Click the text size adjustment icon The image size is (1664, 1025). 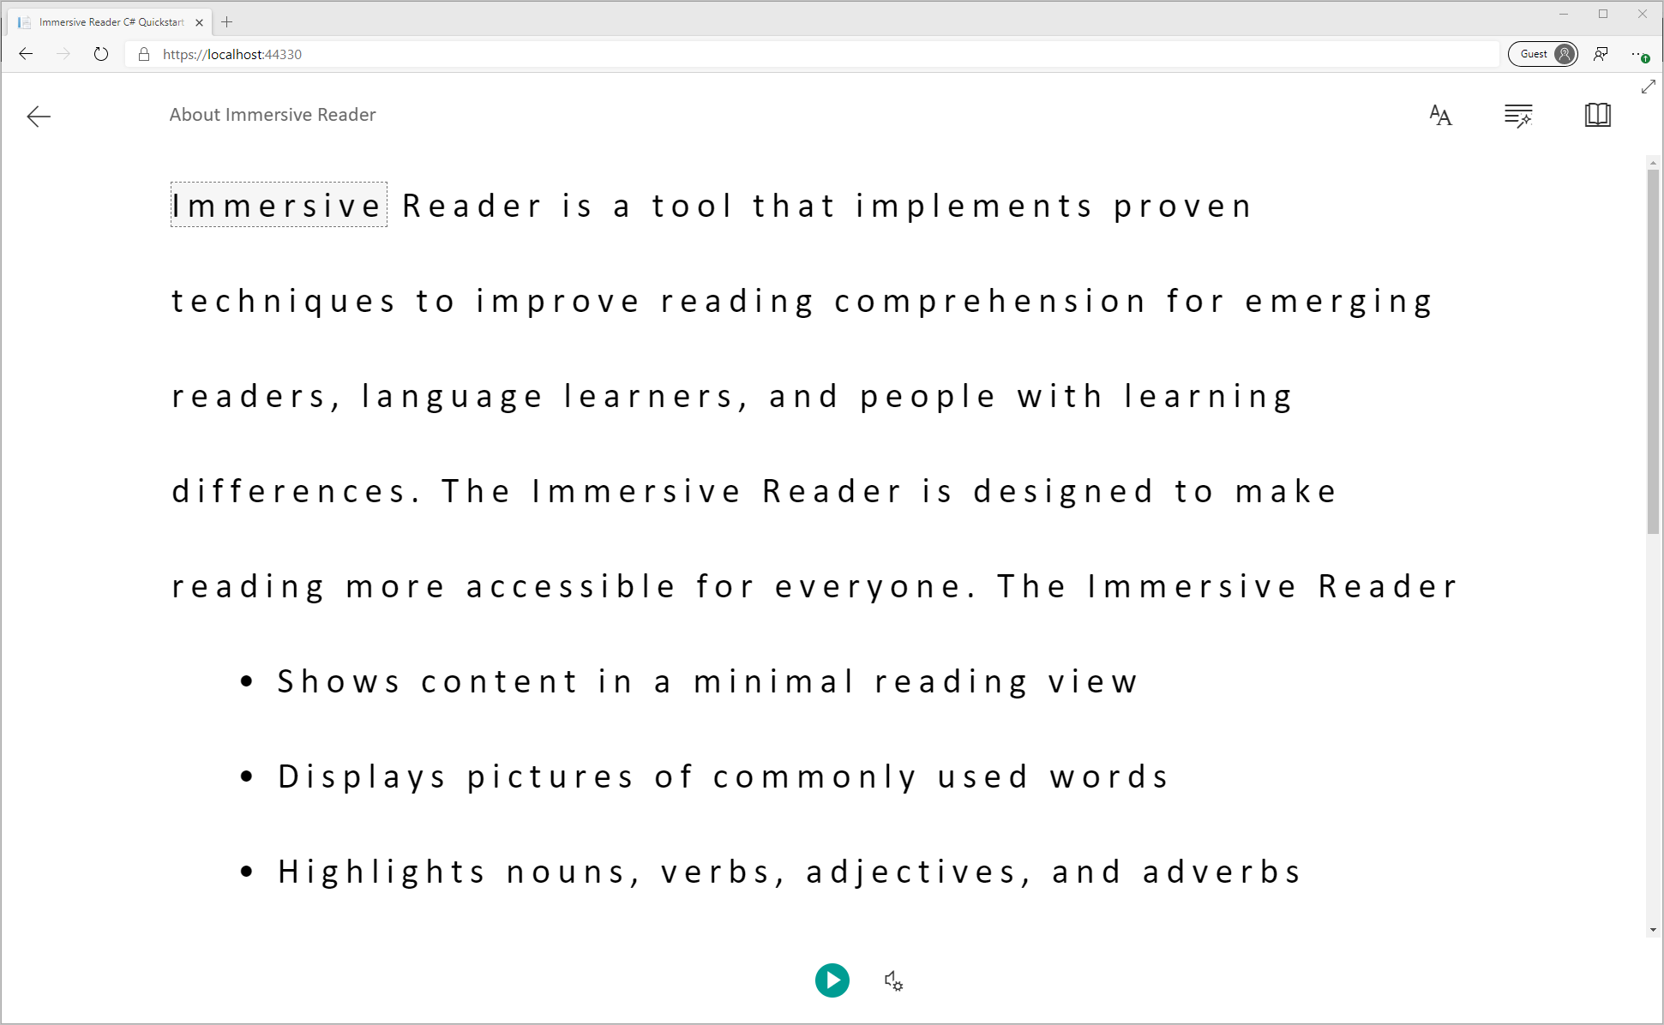(x=1440, y=114)
